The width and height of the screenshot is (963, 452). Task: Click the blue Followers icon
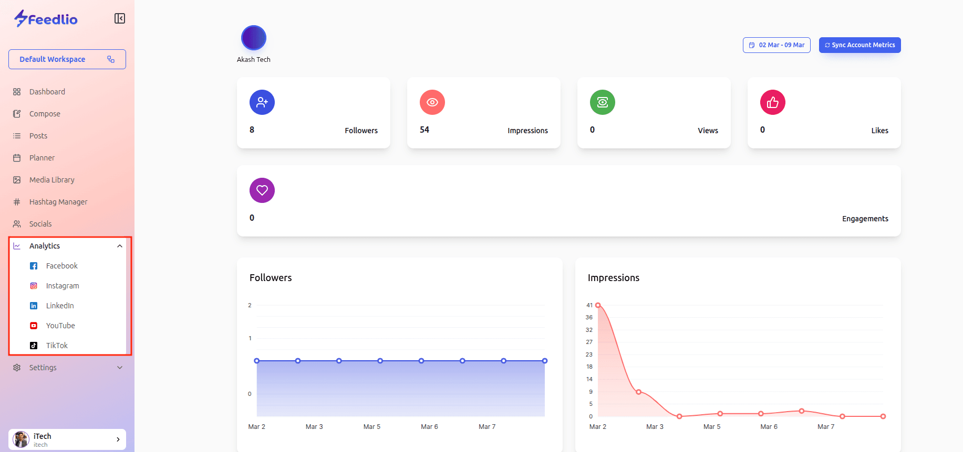262,102
